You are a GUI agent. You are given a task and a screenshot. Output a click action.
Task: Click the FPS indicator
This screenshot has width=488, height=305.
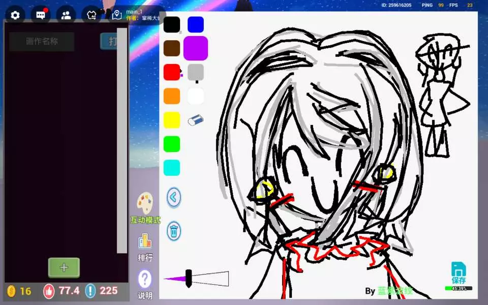[461, 5]
